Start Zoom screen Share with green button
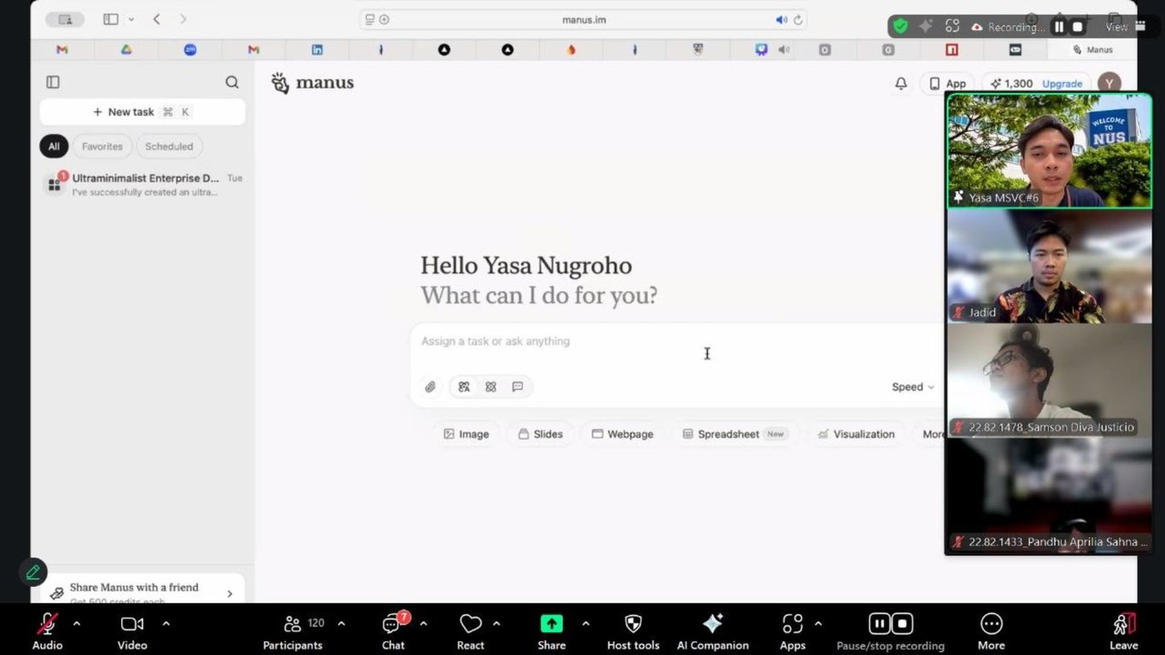 pyautogui.click(x=552, y=632)
